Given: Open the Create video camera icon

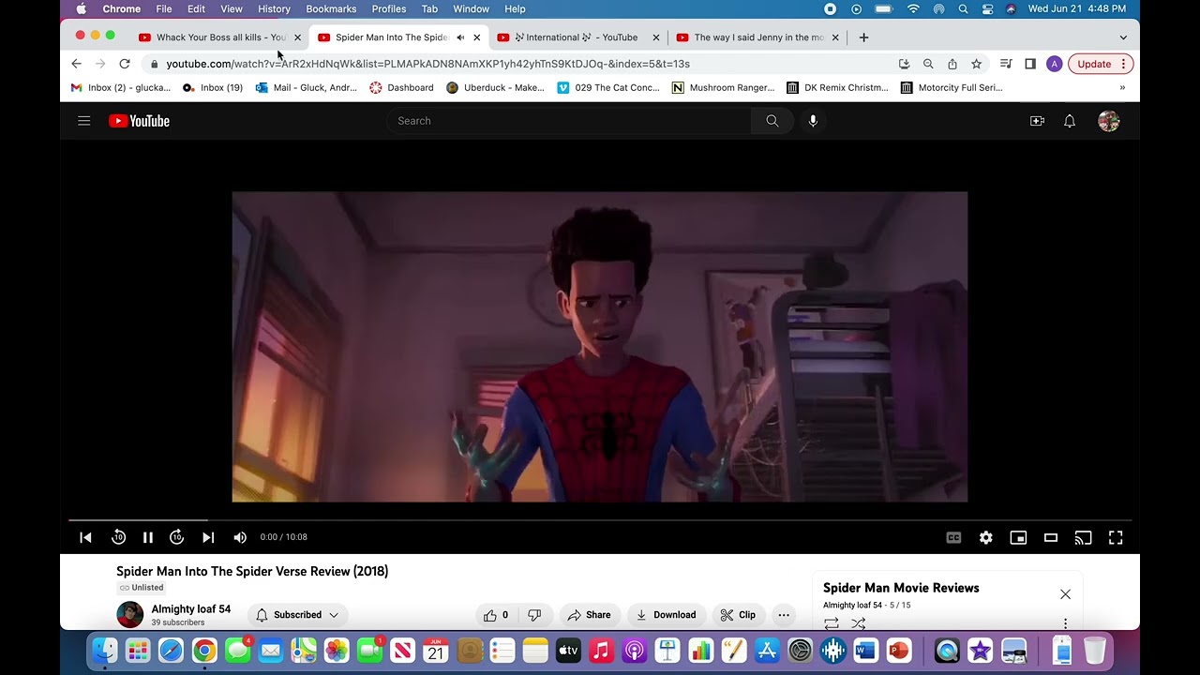Looking at the screenshot, I should click(x=1037, y=121).
